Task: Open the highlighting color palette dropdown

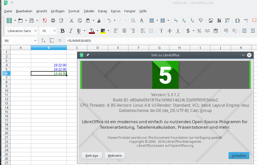Action: [108, 31]
